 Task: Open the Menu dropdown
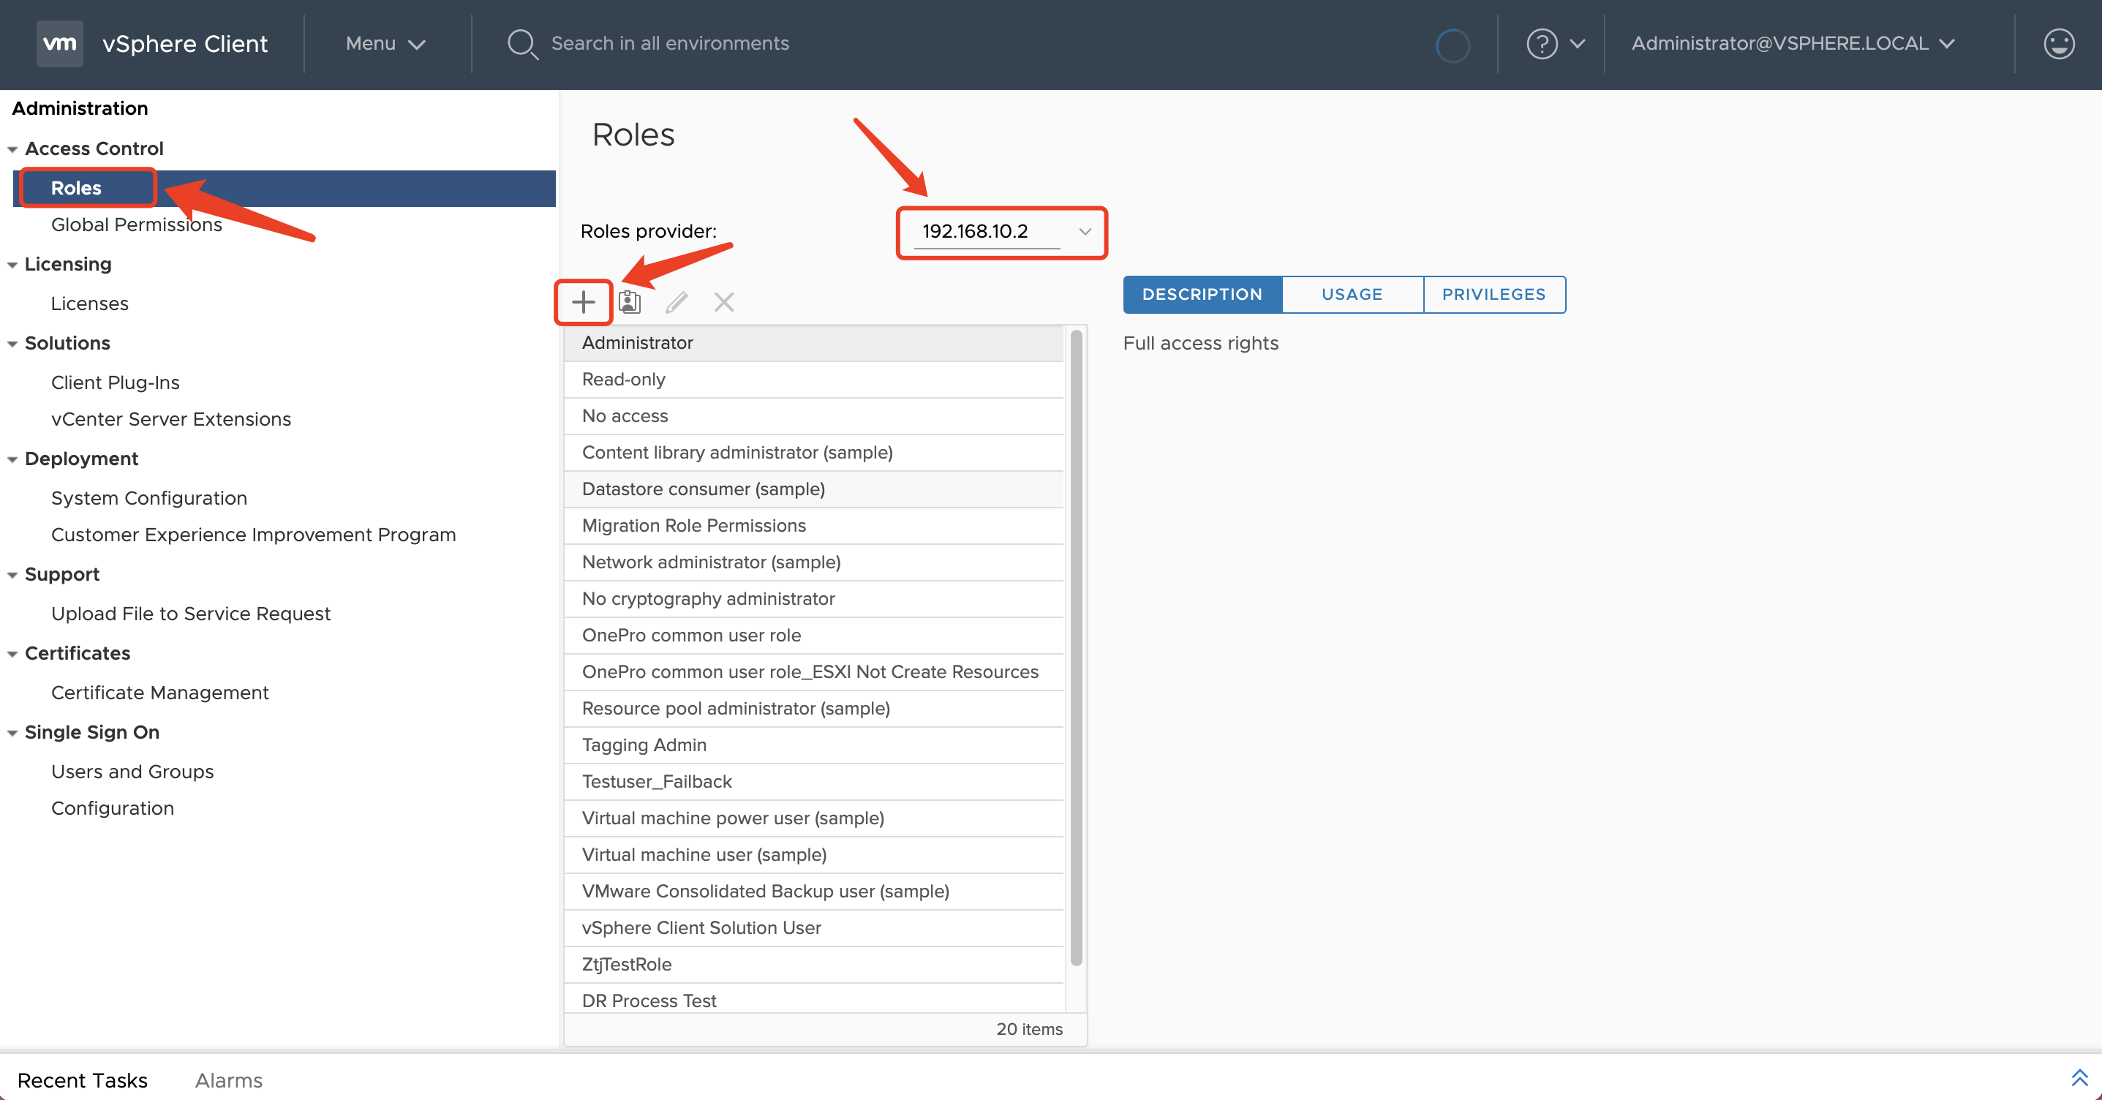click(385, 44)
